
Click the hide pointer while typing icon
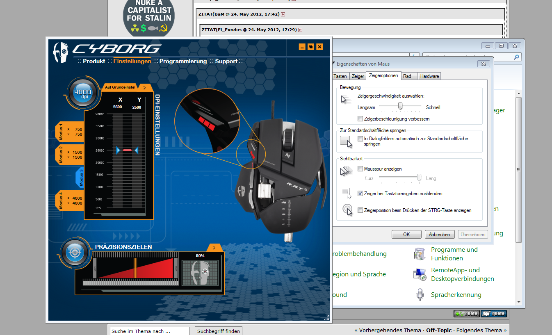pos(346,193)
